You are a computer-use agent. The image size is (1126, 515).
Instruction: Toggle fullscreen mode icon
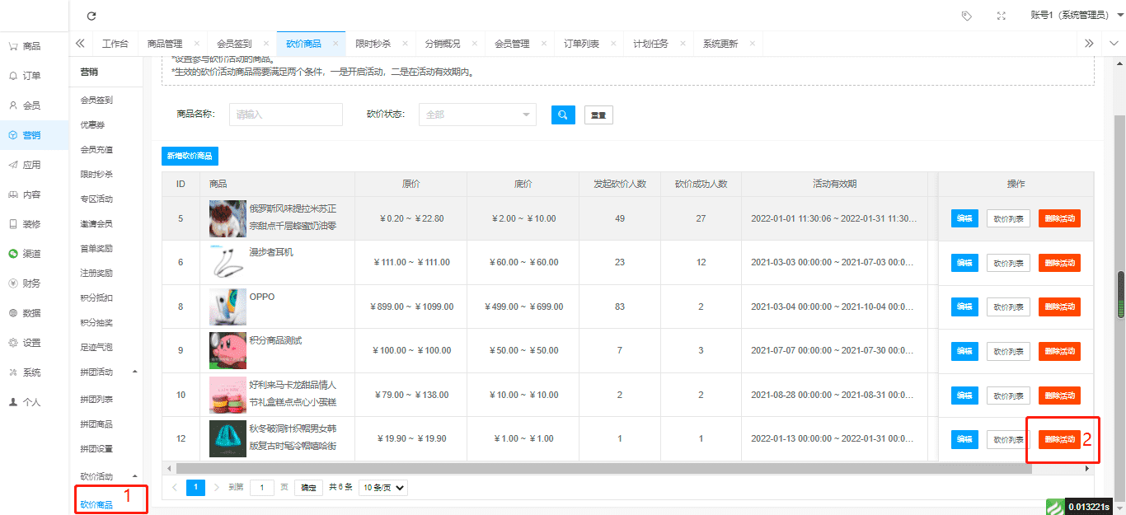click(x=1002, y=16)
